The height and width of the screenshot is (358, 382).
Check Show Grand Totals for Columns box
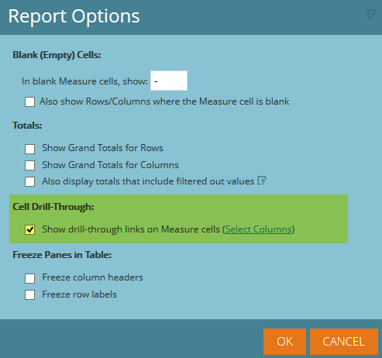[29, 165]
